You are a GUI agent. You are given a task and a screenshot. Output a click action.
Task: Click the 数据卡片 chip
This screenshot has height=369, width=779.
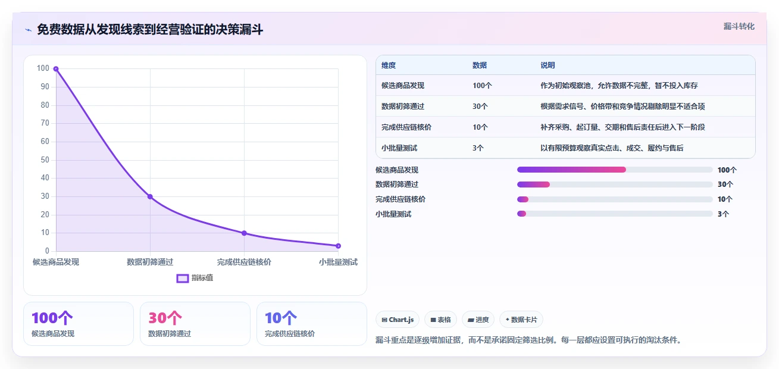521,320
